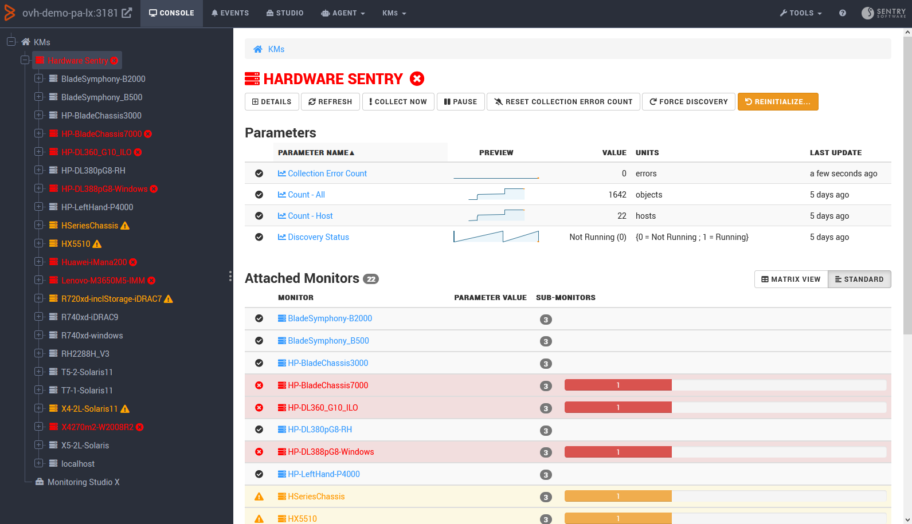Click the Details button
The height and width of the screenshot is (524, 912).
click(272, 102)
